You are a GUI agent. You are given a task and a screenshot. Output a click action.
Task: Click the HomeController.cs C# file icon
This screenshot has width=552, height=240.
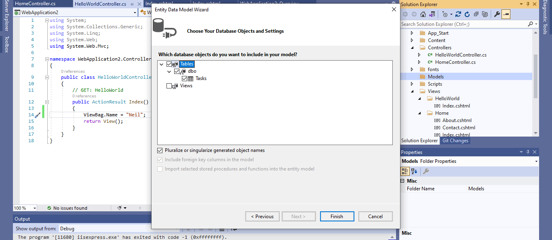(431, 62)
